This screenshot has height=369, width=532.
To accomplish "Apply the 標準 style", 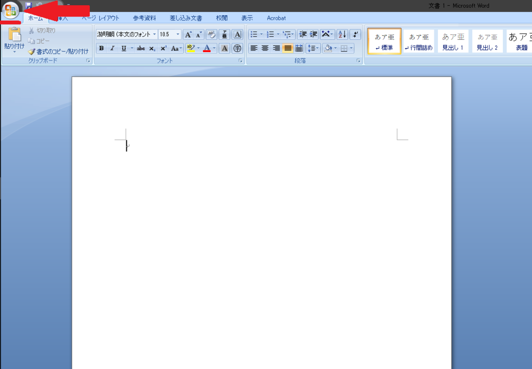I will pos(384,42).
